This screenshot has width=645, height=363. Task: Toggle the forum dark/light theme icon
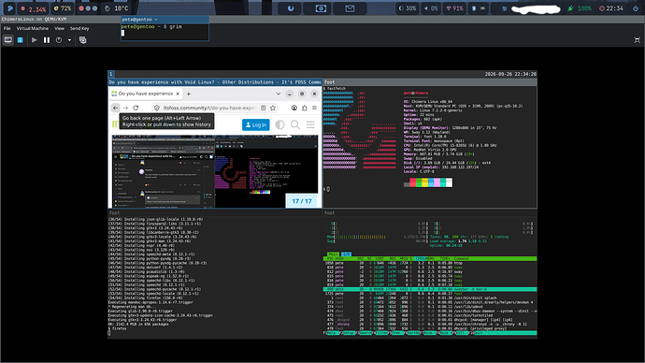pos(279,124)
